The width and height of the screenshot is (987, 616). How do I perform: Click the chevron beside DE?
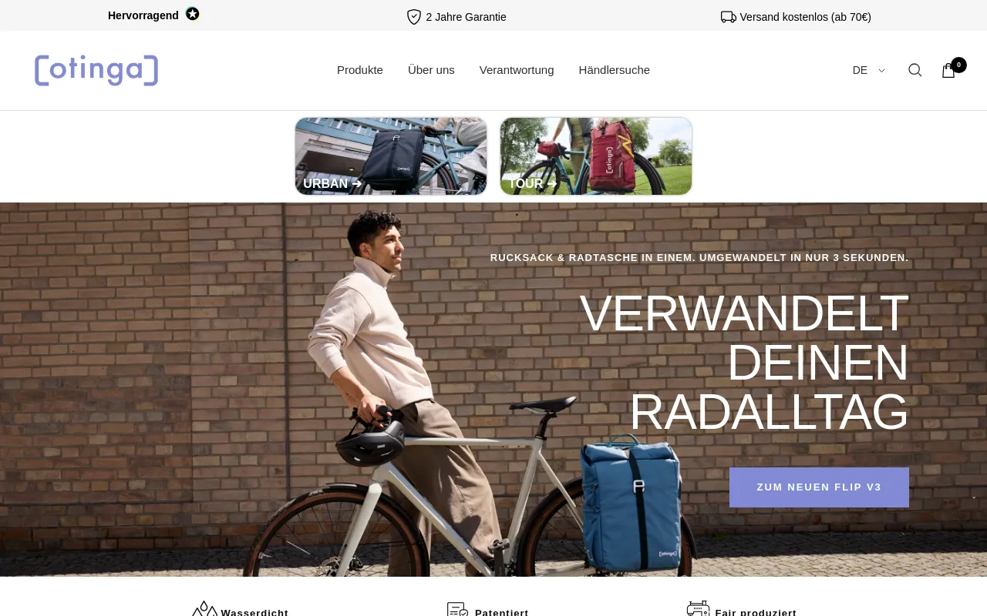(881, 70)
